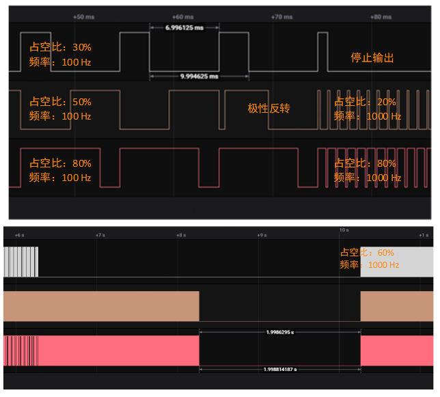Click the +50 ms time marker

click(83, 15)
